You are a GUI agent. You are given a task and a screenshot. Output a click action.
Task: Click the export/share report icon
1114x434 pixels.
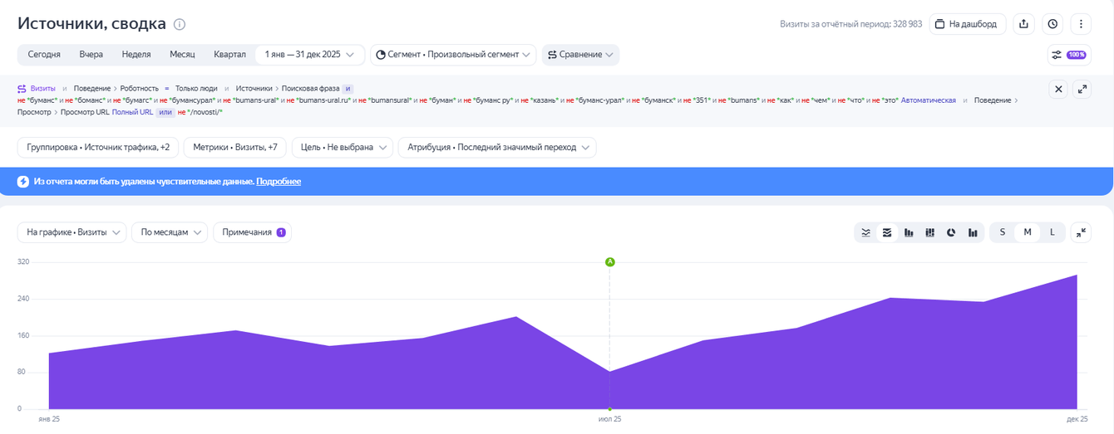pos(1024,24)
